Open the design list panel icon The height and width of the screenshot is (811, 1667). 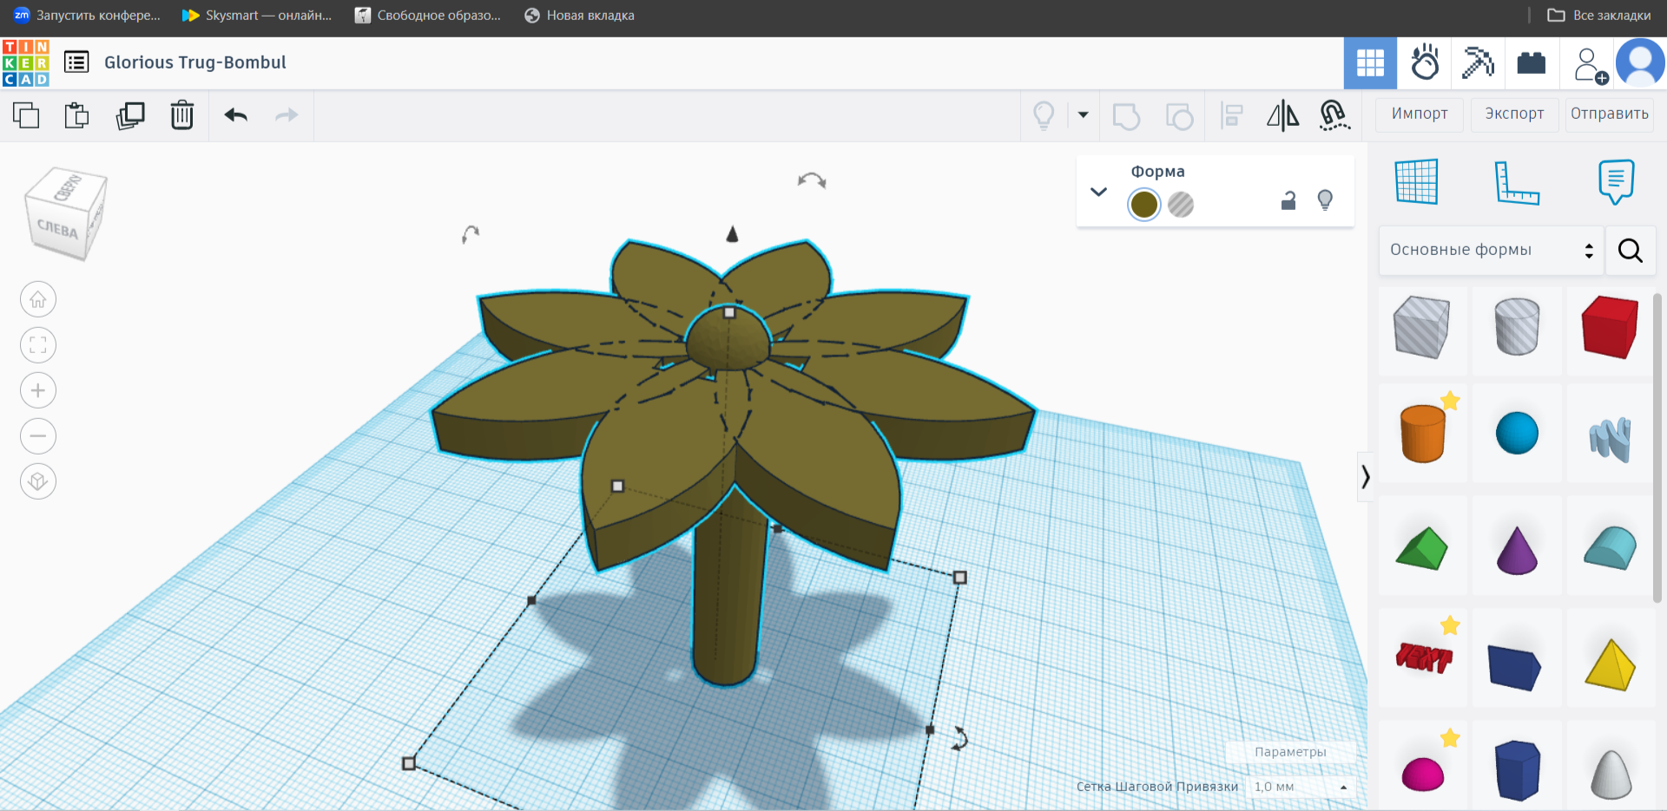[x=76, y=62]
